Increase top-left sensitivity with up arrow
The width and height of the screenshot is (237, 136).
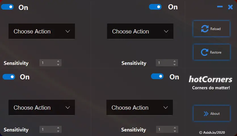click(58, 61)
